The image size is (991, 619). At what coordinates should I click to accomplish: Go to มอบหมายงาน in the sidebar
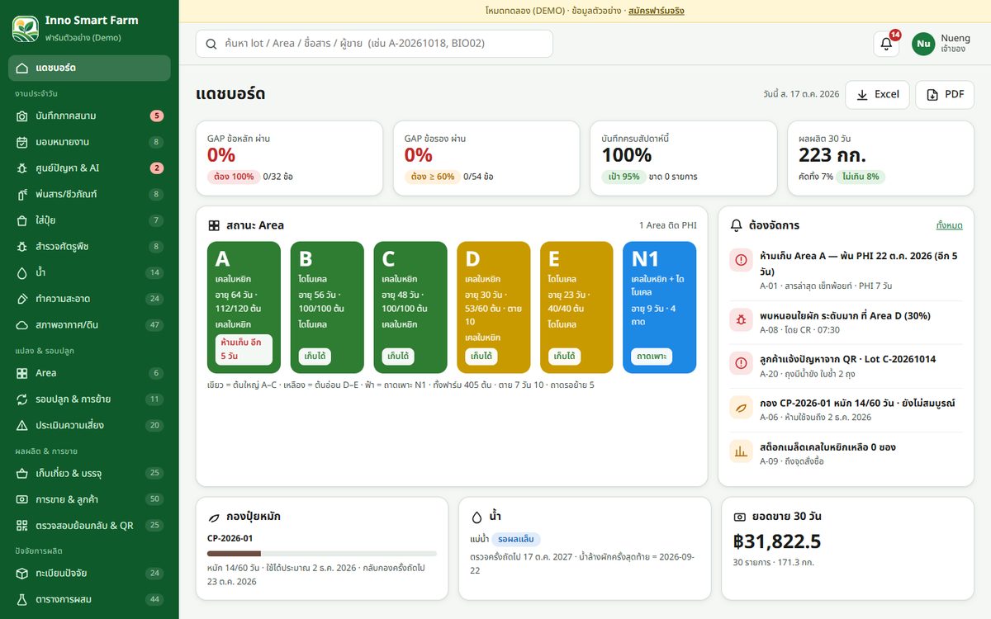coord(89,142)
